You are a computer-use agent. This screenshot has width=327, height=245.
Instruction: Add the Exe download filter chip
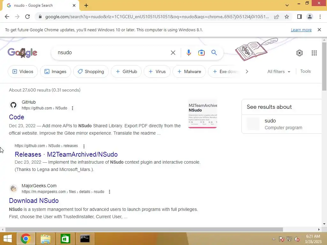(x=225, y=71)
